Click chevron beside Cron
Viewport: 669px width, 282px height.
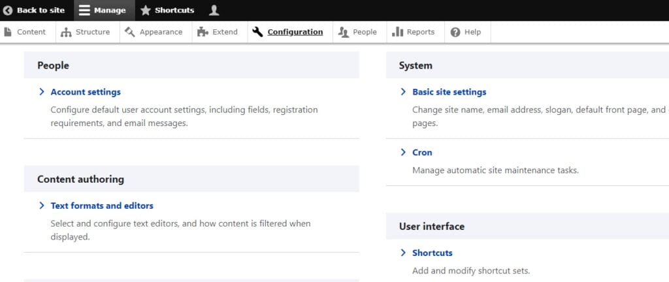click(403, 152)
